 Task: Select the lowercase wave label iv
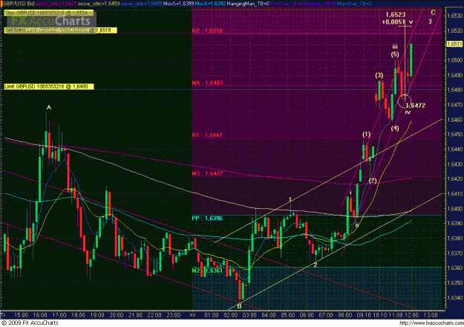point(408,112)
